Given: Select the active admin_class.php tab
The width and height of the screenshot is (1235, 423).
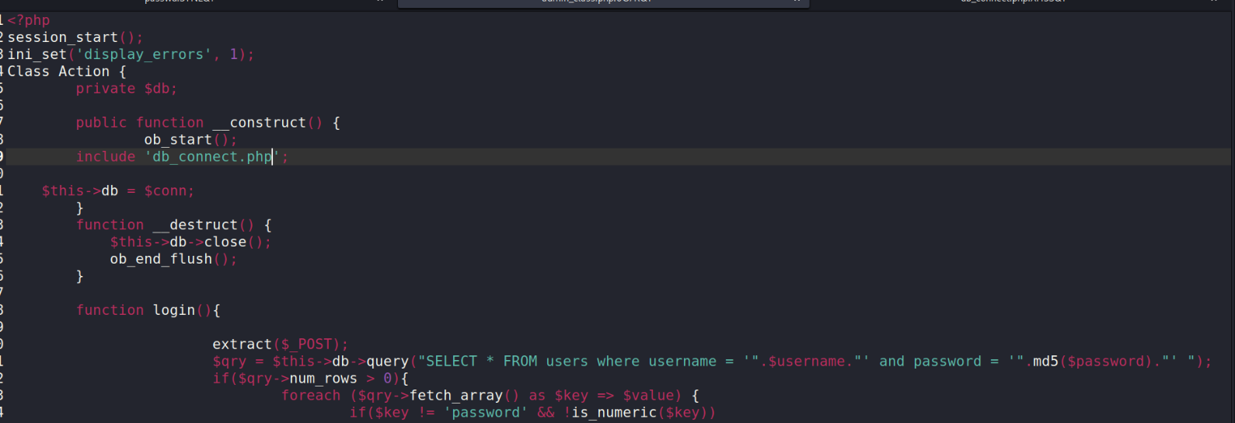Looking at the screenshot, I should pos(597,2).
